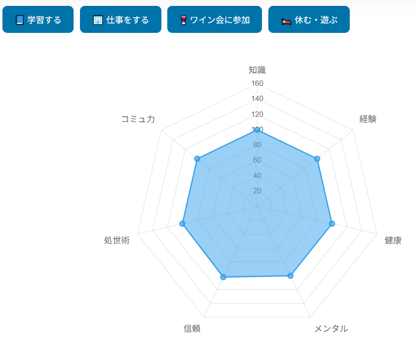Click the 処世術 data point
Image resolution: width=416 pixels, height=345 pixels.
point(182,223)
